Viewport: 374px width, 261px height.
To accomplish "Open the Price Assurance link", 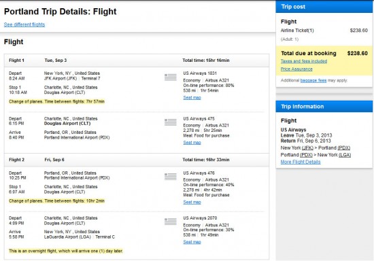I will tap(296, 69).
